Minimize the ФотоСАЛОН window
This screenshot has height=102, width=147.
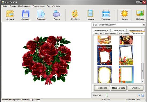[x=137, y=2]
